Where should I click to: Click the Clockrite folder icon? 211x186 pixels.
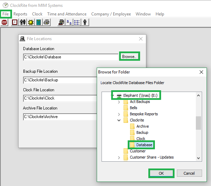[x=126, y=120]
